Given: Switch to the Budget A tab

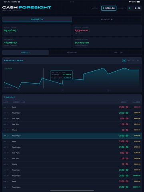Looking at the screenshot, I should pos(37,19).
